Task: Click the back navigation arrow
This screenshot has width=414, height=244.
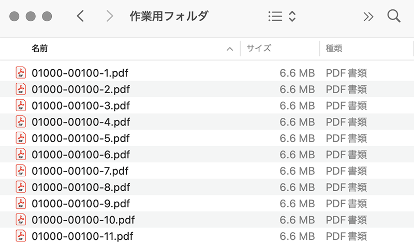Action: click(80, 17)
